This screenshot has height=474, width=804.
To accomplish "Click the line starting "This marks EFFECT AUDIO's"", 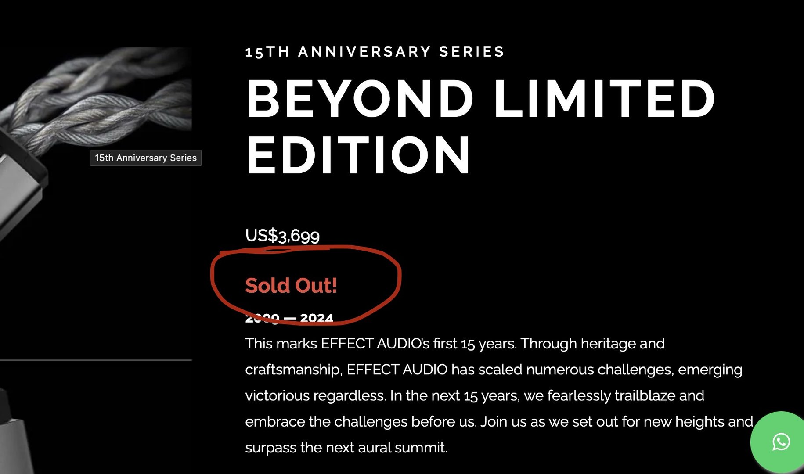I will pos(454,343).
